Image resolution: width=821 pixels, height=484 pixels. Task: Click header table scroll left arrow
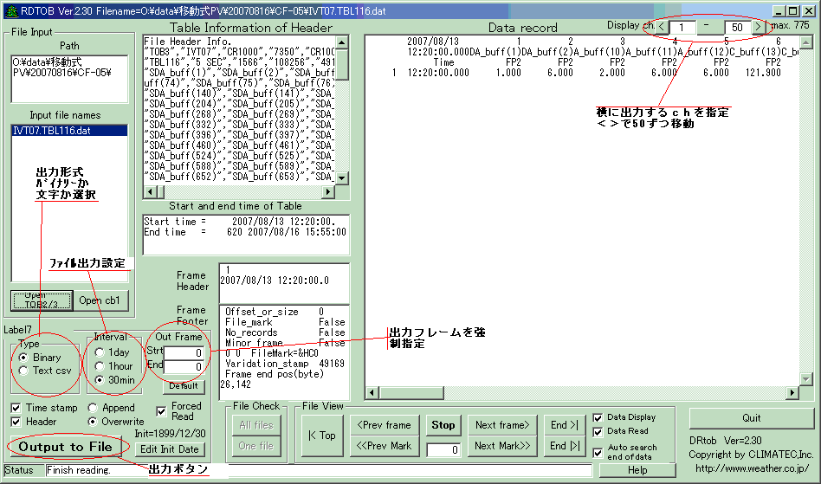tap(151, 191)
